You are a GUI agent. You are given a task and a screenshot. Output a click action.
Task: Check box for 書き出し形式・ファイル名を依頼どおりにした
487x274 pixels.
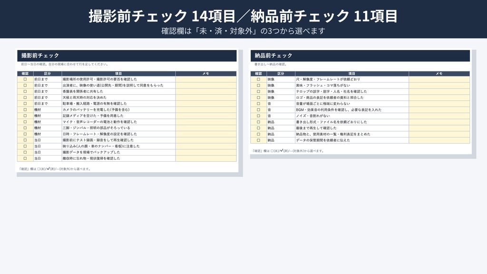click(258, 122)
